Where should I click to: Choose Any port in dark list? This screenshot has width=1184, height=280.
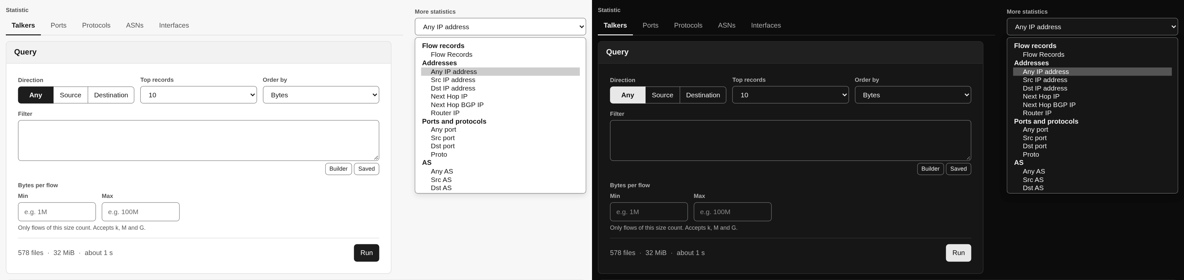tap(1092, 130)
